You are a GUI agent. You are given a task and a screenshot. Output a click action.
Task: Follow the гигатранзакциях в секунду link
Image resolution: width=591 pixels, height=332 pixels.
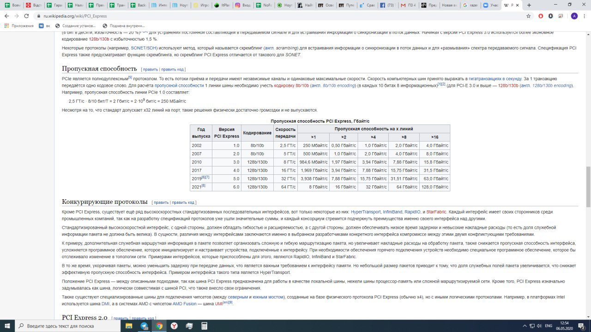pos(495,78)
